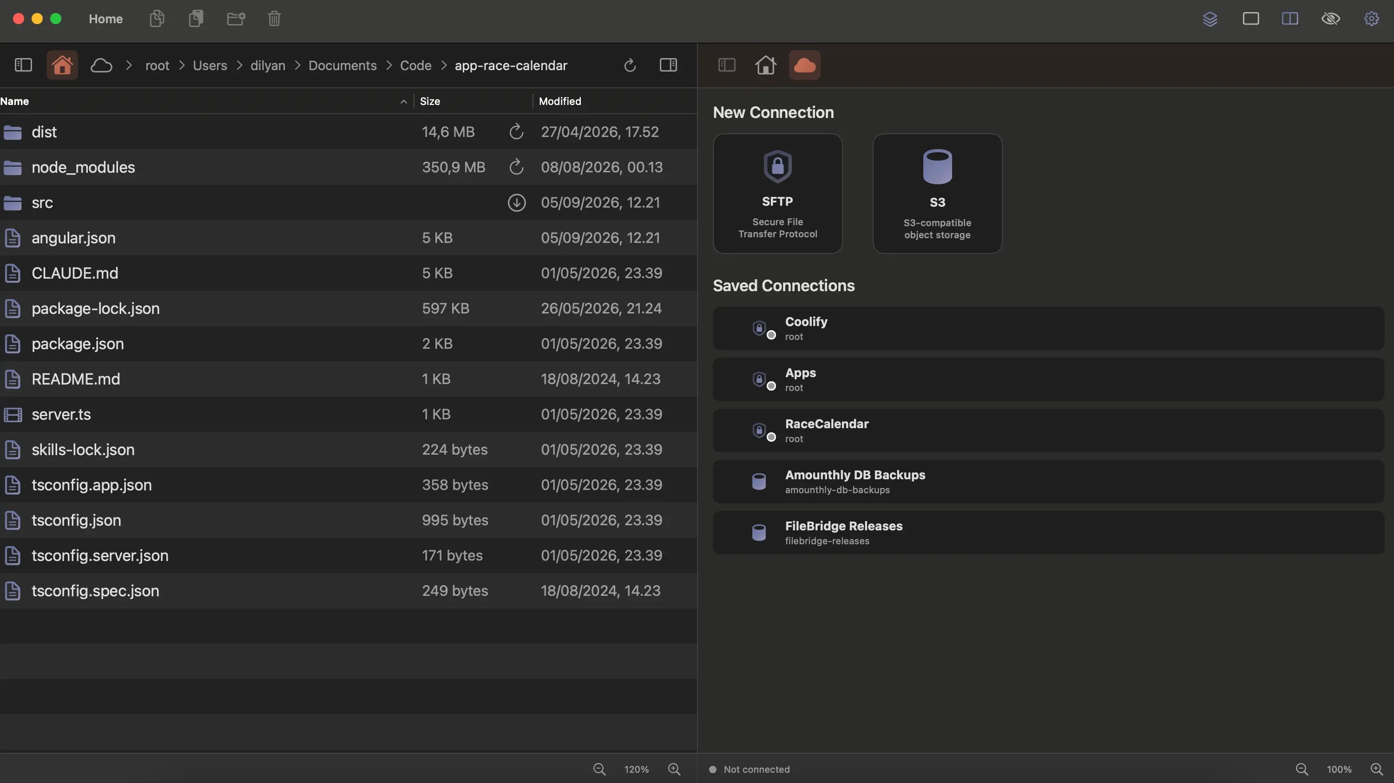Viewport: 1394px width, 783px height.
Task: Recalculate size of node_modules folder
Action: [x=516, y=167]
